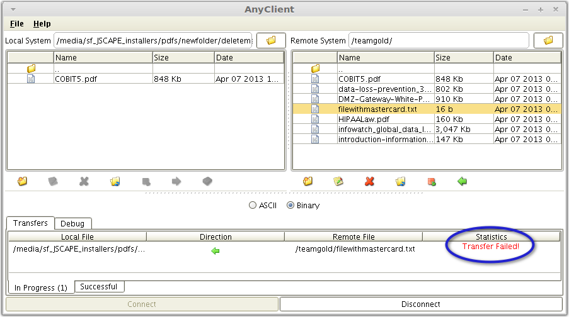Download selected file using green left arrow
Viewport: 569px width, 317px height.
[x=462, y=181]
